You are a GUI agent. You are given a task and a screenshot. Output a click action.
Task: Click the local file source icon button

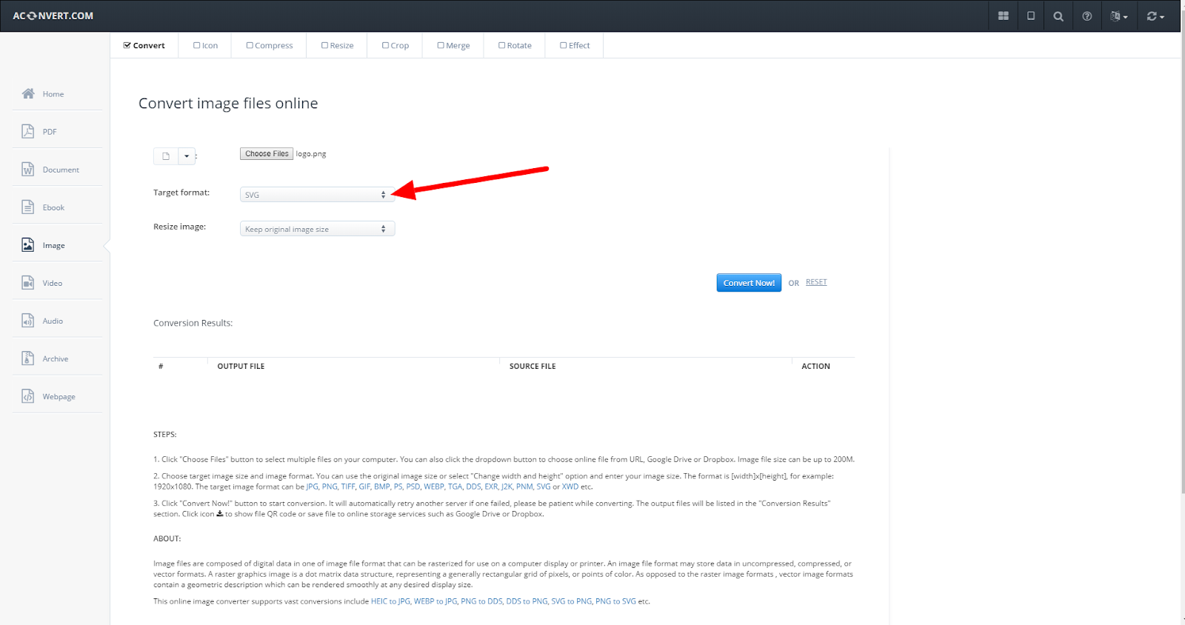166,156
